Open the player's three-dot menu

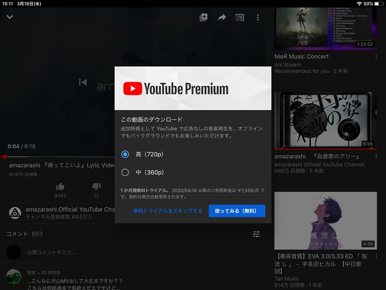tap(258, 18)
